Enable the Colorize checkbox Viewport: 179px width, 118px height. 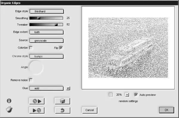coord(31,48)
